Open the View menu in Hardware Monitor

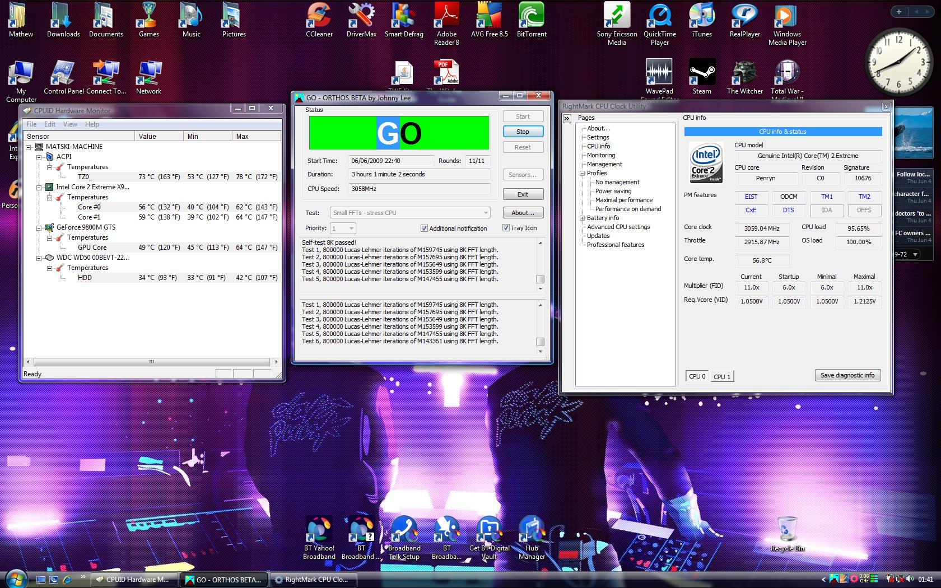[x=70, y=124]
